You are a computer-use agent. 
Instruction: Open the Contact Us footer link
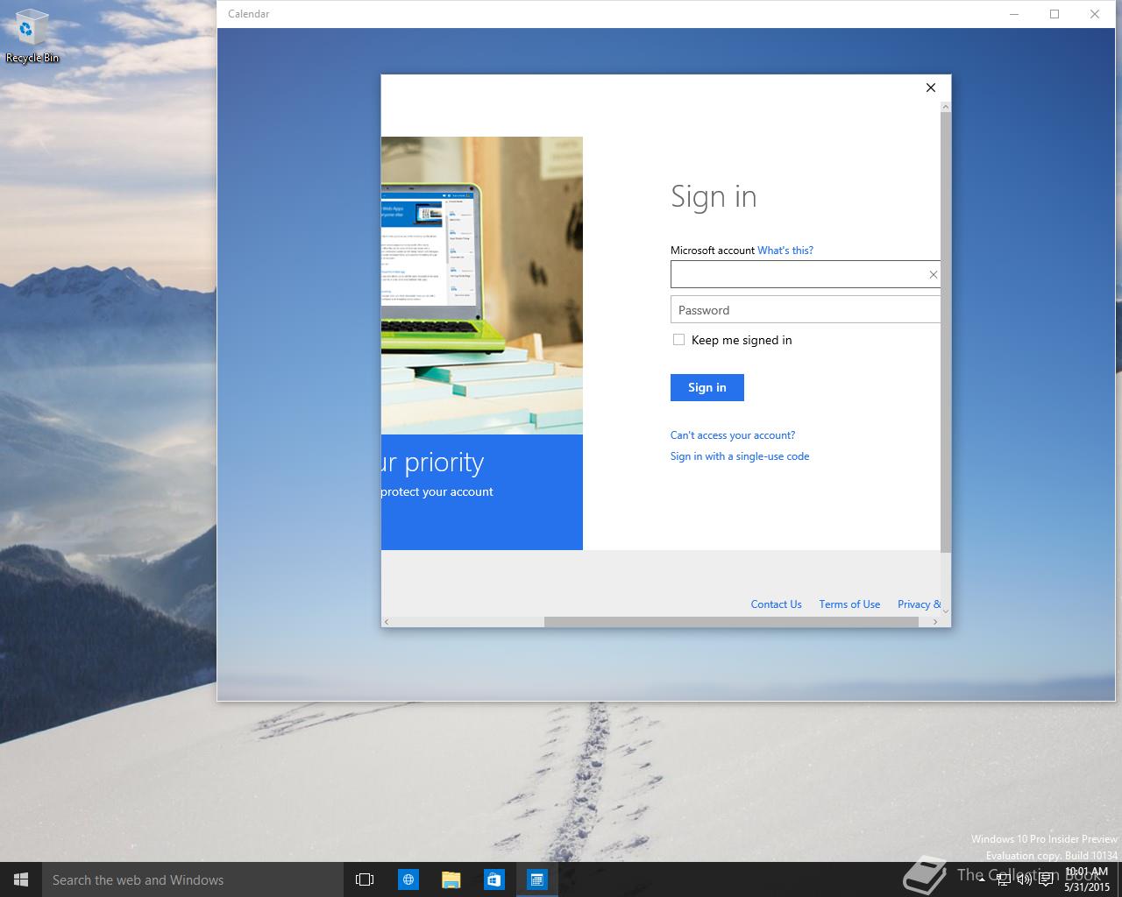[776, 604]
